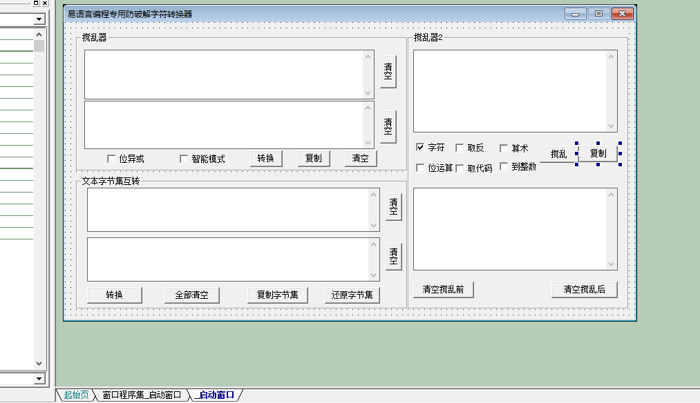Maximize the 易语言编程专用防破解字符转换器 window
Image resolution: width=700 pixels, height=403 pixels.
coord(598,14)
